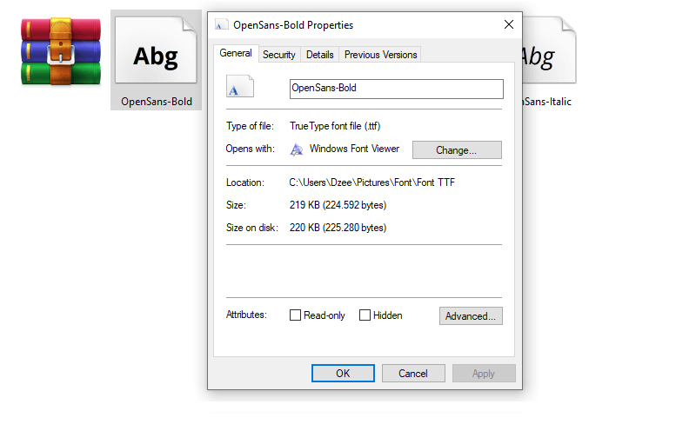The width and height of the screenshot is (696, 431).
Task: Switch to the Security tab
Action: 278,55
